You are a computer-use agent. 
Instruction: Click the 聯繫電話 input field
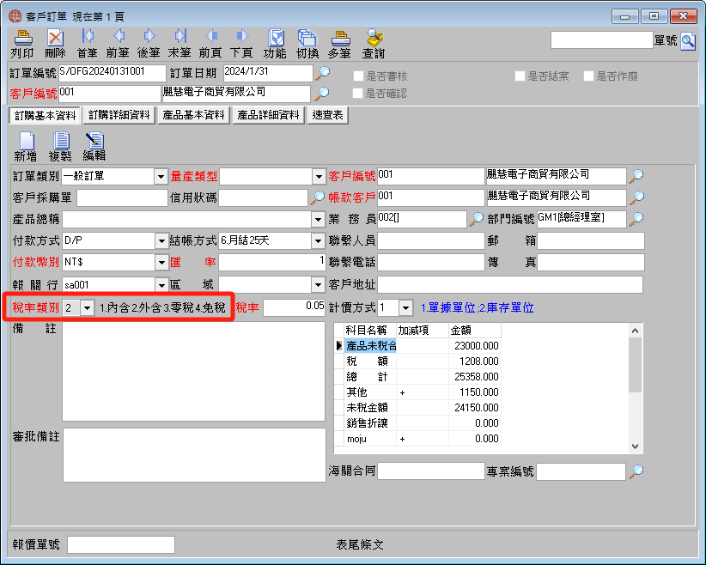click(431, 263)
